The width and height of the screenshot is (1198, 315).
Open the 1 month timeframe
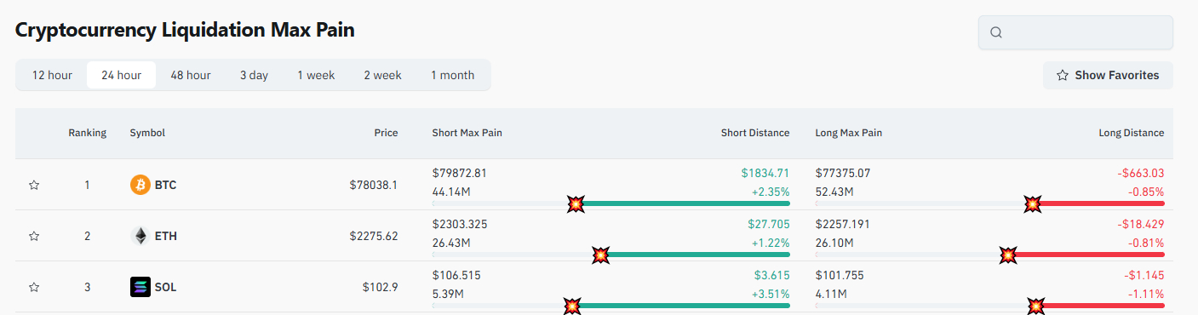452,75
